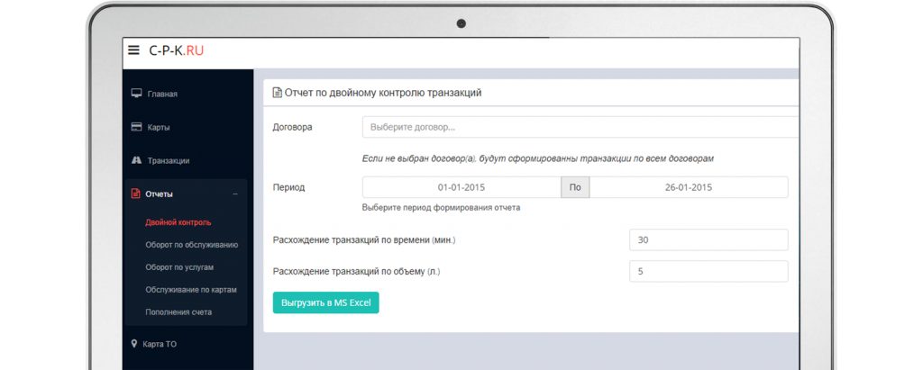Collapse the Отчеты menu section
The width and height of the screenshot is (923, 370).
coord(235,194)
